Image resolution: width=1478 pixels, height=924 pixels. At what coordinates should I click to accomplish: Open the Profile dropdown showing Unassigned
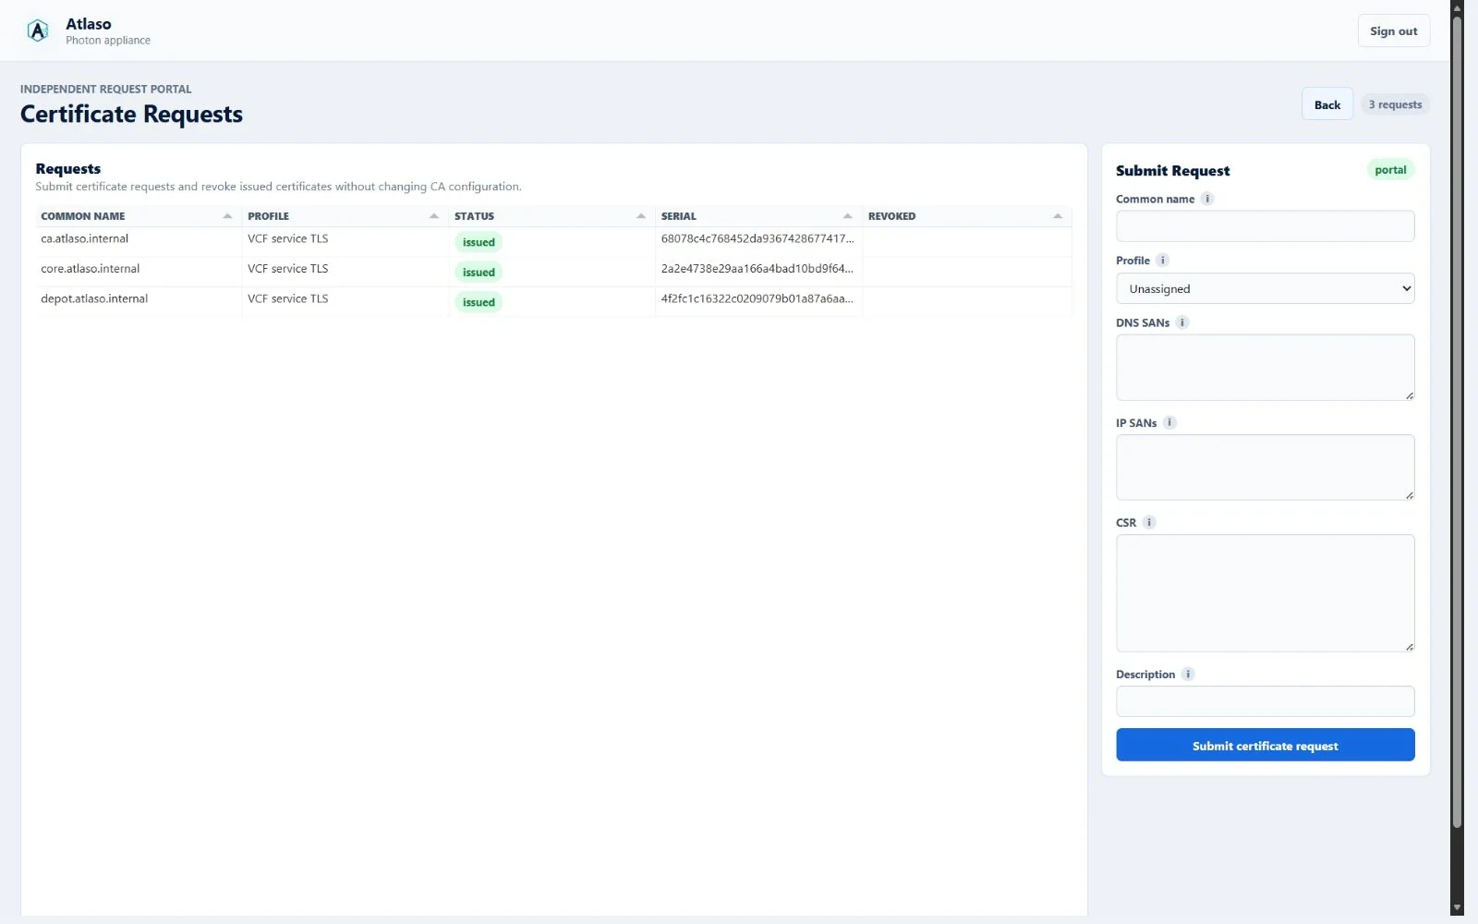1265,288
